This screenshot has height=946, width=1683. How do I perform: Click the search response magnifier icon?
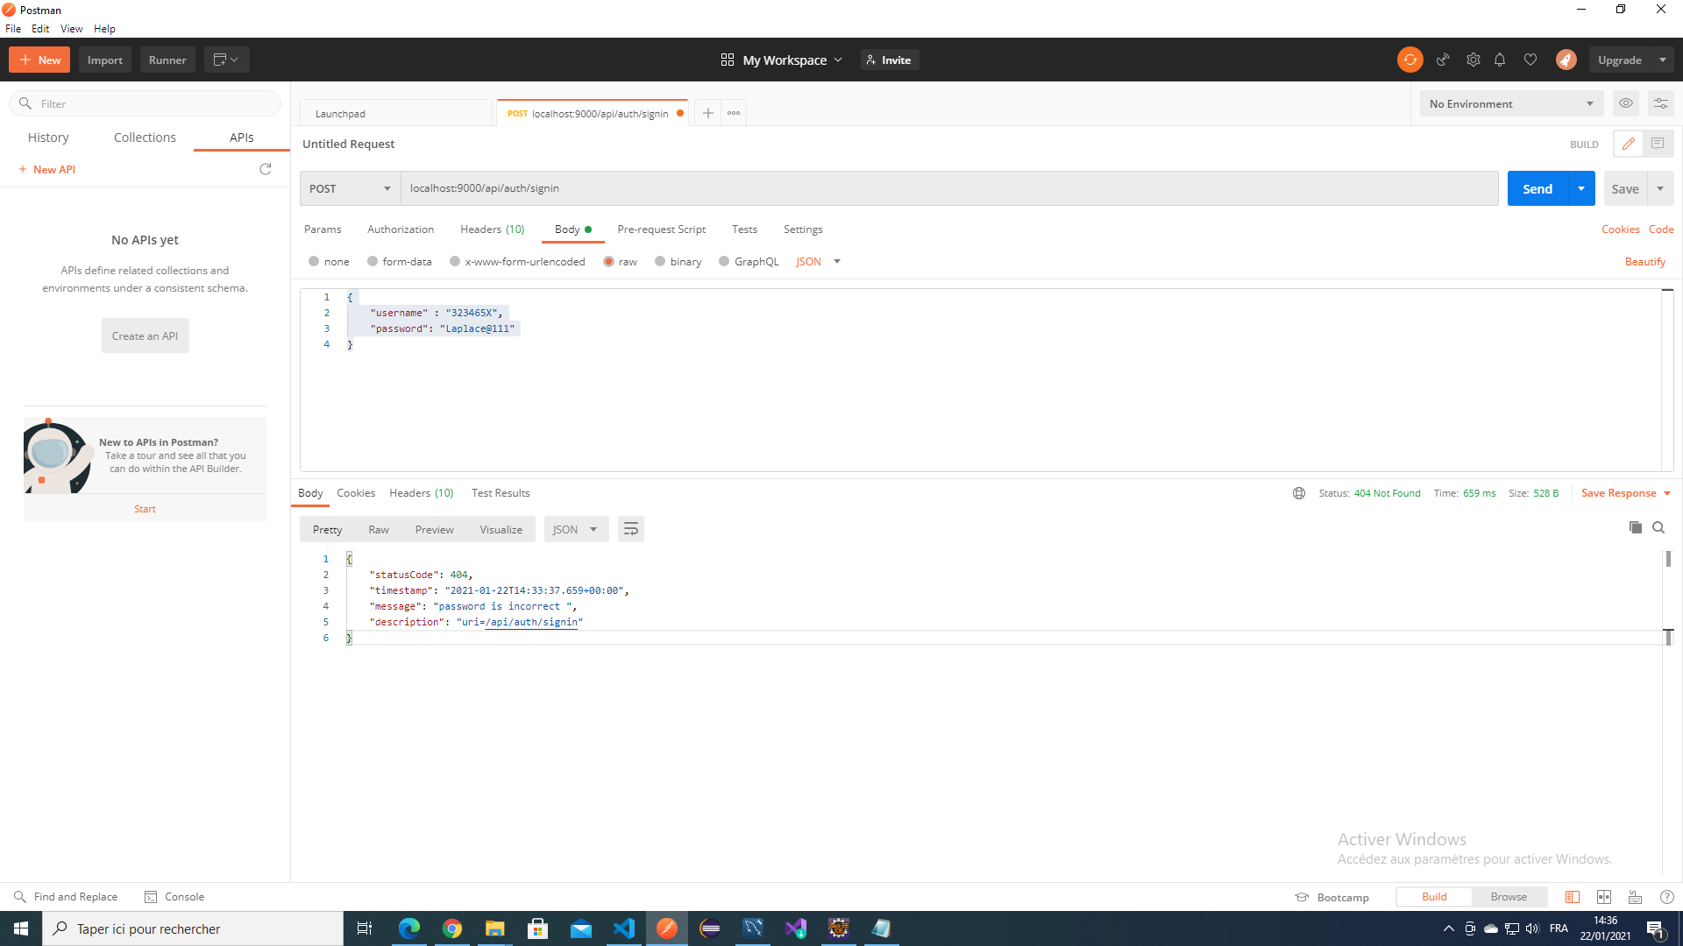[x=1658, y=527]
